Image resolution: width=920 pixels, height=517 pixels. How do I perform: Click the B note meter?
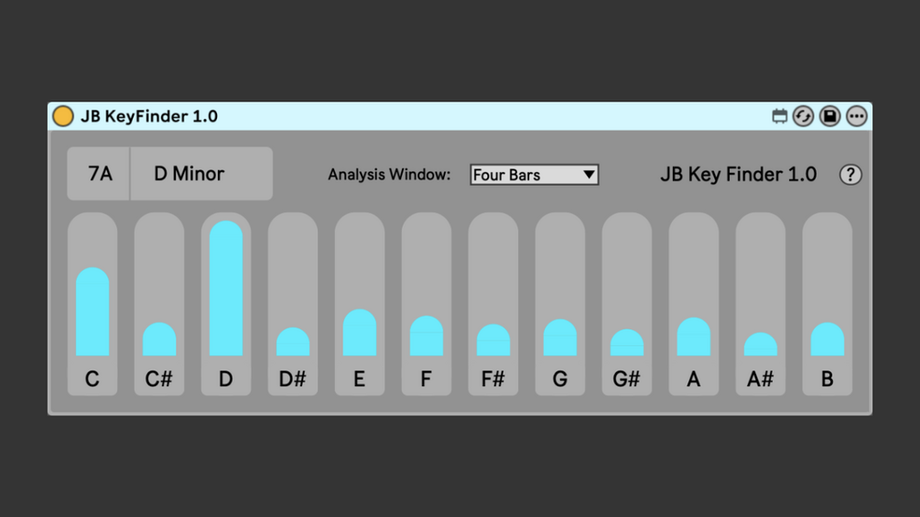tap(828, 302)
